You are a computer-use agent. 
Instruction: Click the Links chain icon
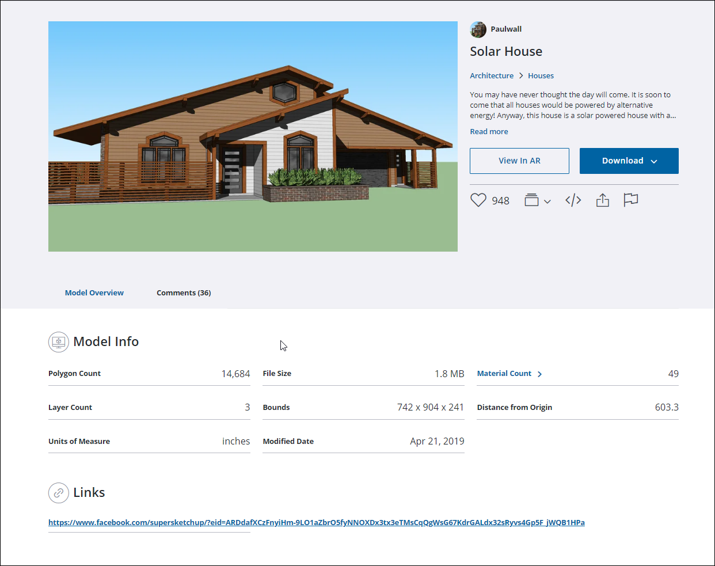[x=58, y=493]
